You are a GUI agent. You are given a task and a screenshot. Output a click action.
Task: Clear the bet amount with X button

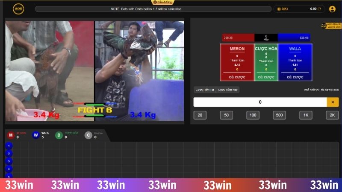pos(333,102)
